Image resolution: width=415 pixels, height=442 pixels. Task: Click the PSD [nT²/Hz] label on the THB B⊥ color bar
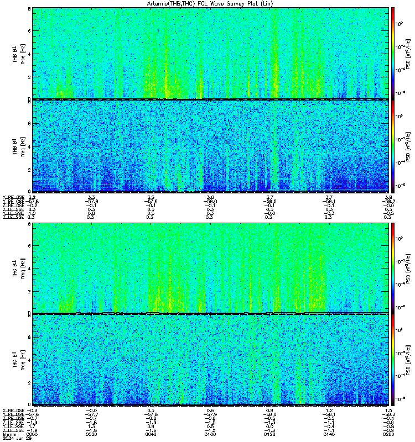coord(408,54)
